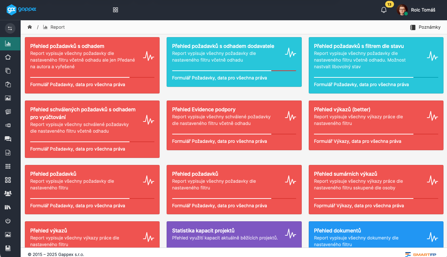447x257 pixels.
Task: Select the blue Přehled dokumentů report
Action: (376, 234)
